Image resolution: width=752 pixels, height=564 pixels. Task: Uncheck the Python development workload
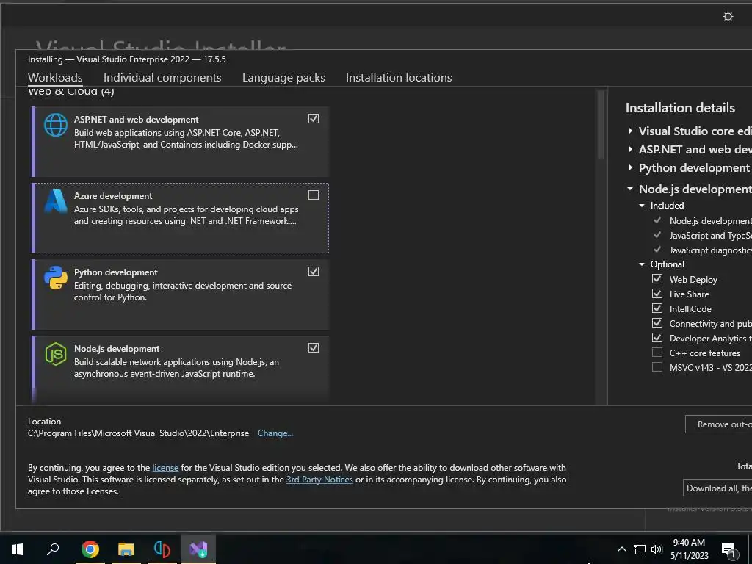313,272
